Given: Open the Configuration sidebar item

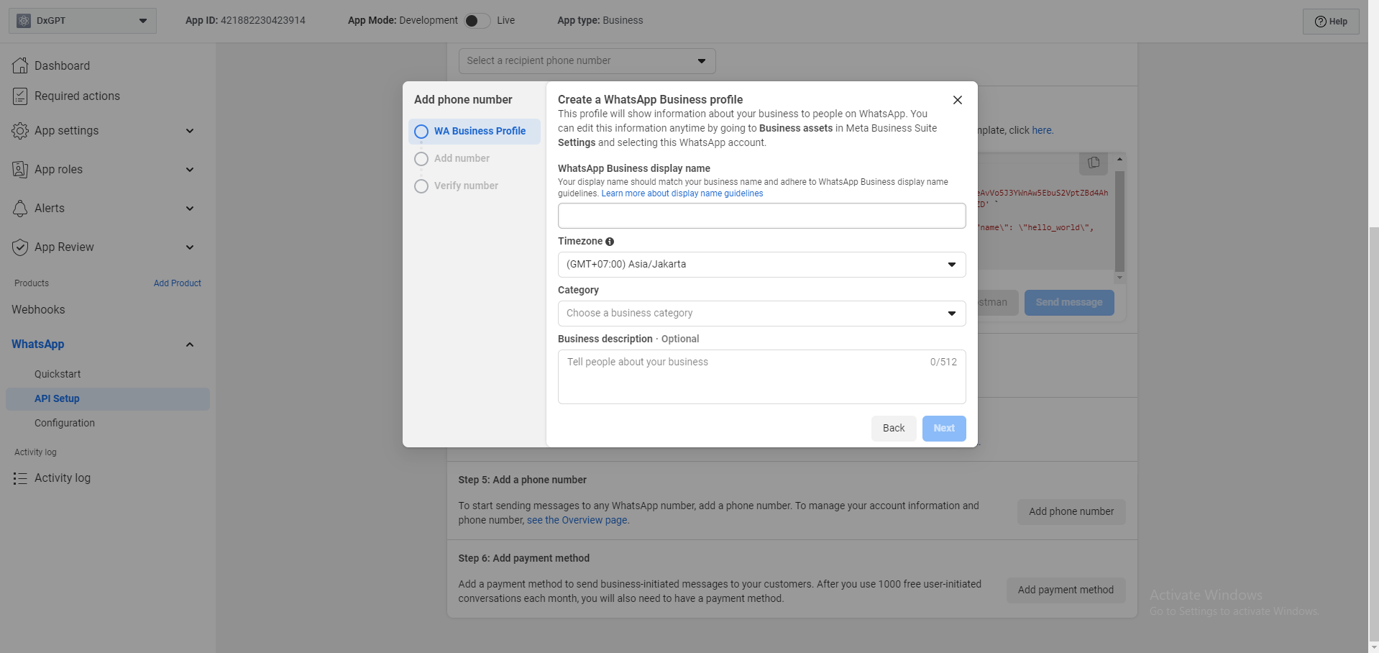Looking at the screenshot, I should 65,423.
